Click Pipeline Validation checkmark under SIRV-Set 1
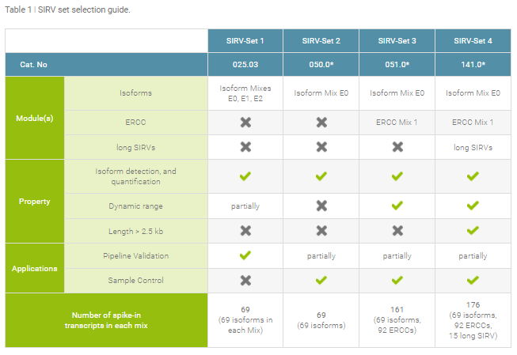The image size is (517, 355). [x=245, y=255]
